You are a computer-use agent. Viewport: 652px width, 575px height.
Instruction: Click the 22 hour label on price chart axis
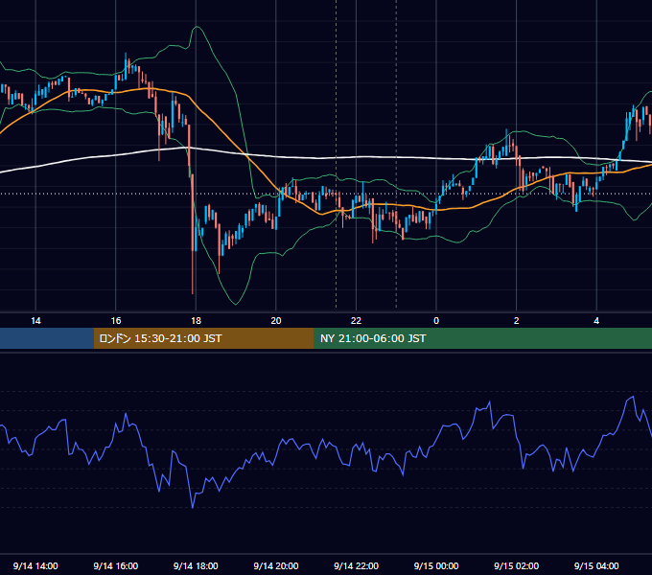click(356, 321)
